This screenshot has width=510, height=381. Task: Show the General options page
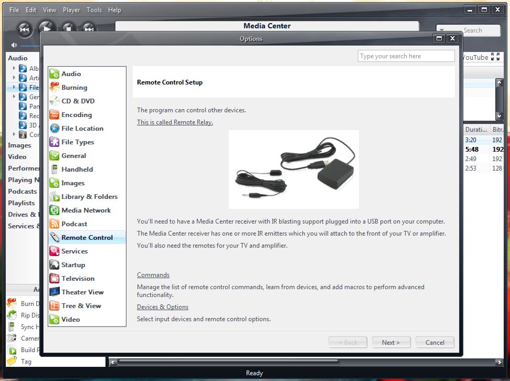click(87, 156)
